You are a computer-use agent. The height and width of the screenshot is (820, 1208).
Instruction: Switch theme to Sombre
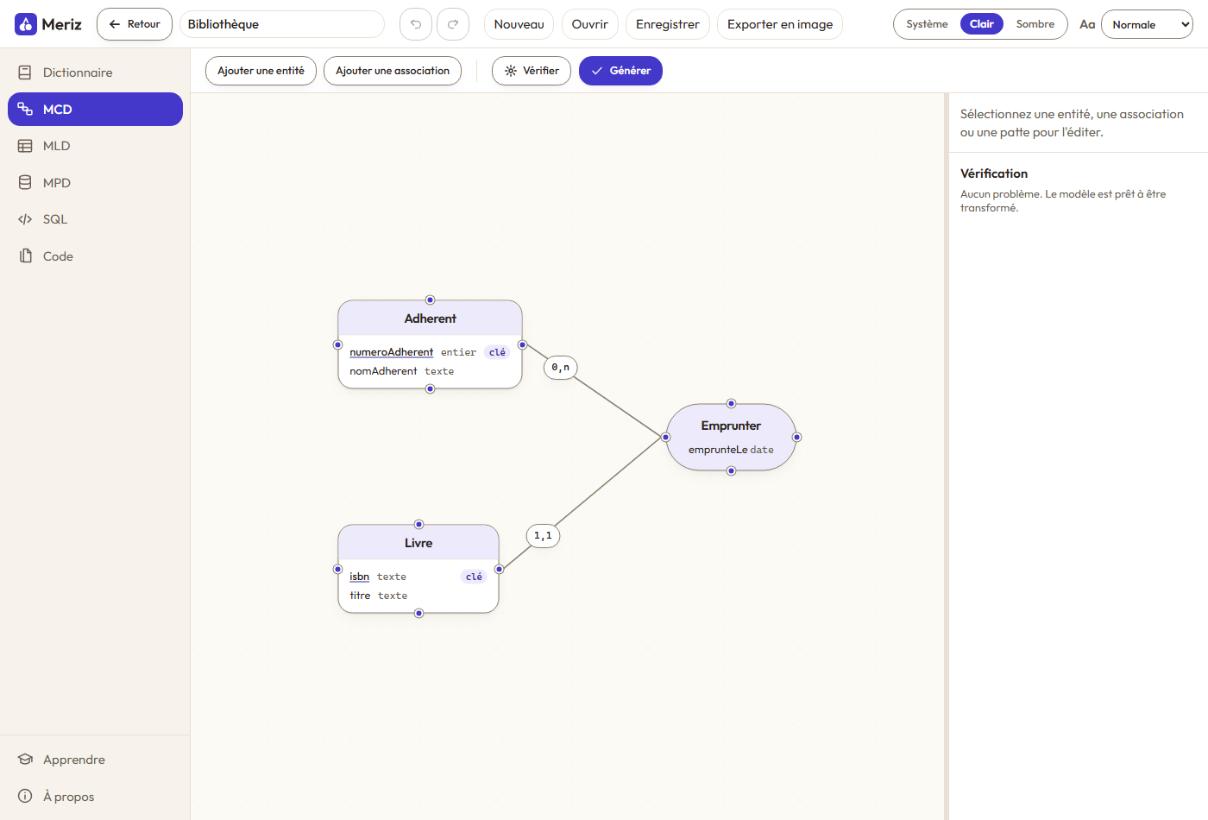[1035, 24]
